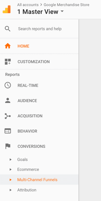This screenshot has height=201, width=101.
Task: Open the Customization grid-plus icon
Action: point(8,62)
